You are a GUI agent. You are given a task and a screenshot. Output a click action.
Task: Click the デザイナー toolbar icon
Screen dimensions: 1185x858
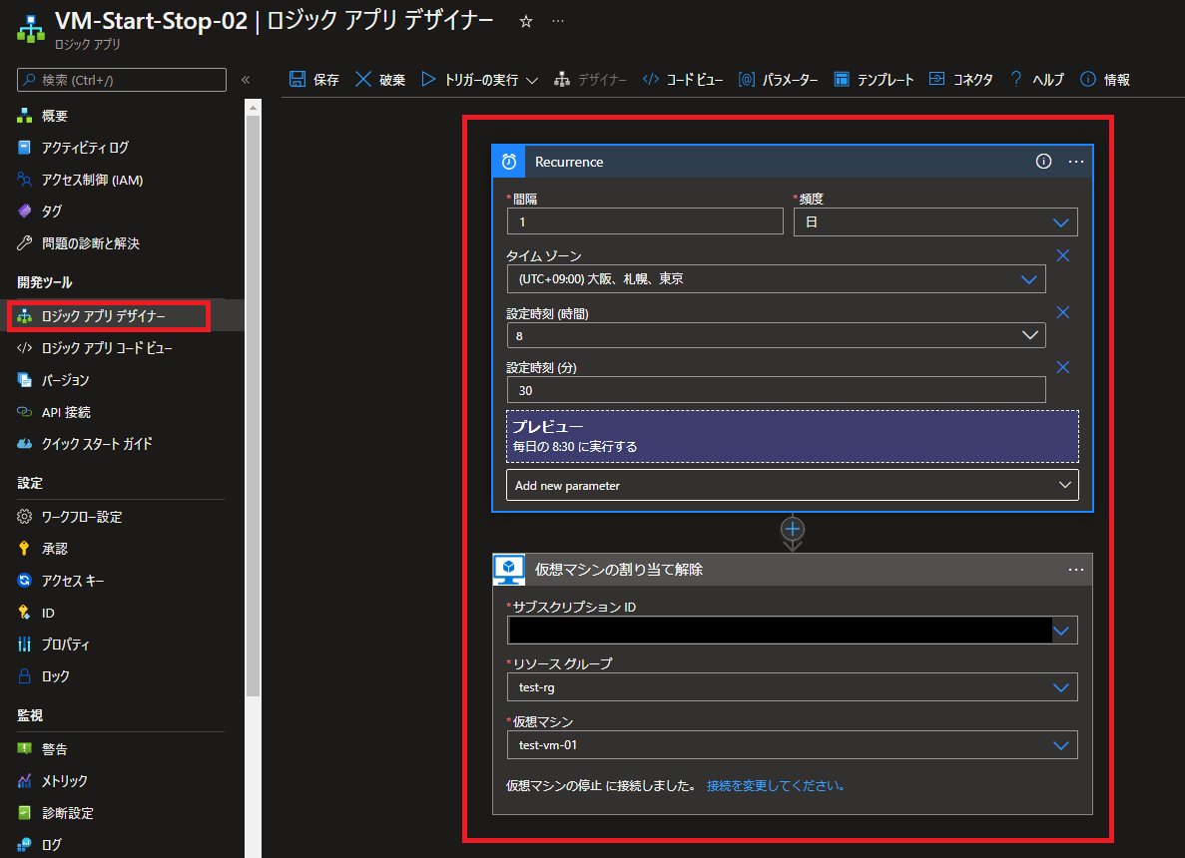coord(561,79)
